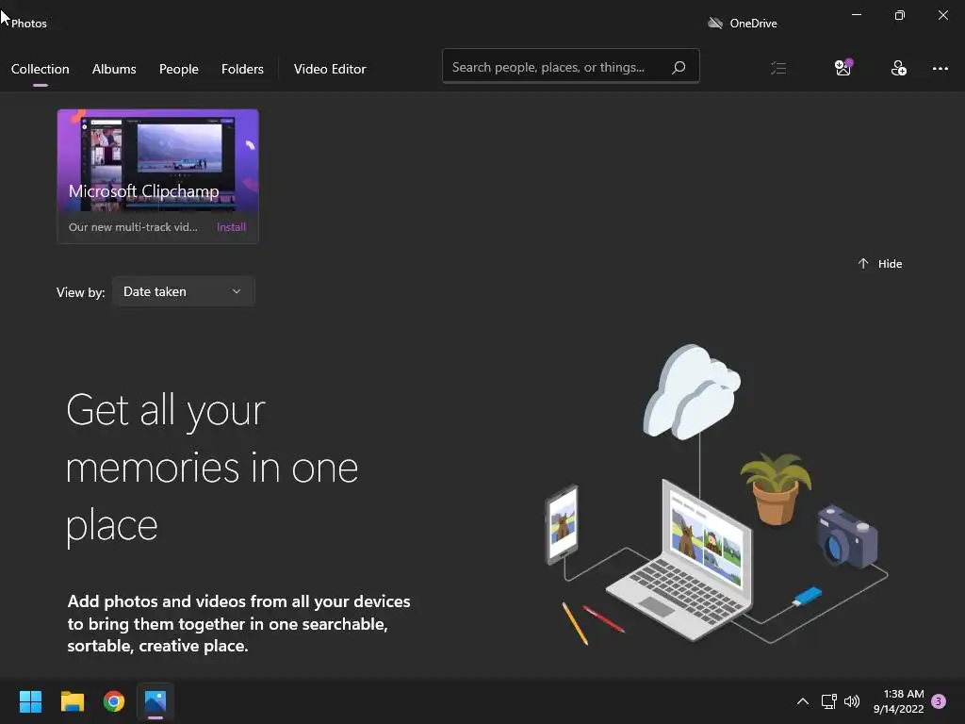Viewport: 965px width, 724px height.
Task: Open the three-dots more options menu
Action: coord(940,68)
